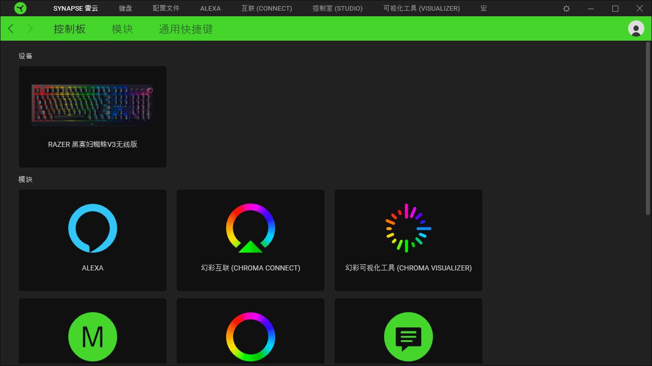Switch to the 模块 subtab
This screenshot has height=366, width=652.
[x=122, y=29]
